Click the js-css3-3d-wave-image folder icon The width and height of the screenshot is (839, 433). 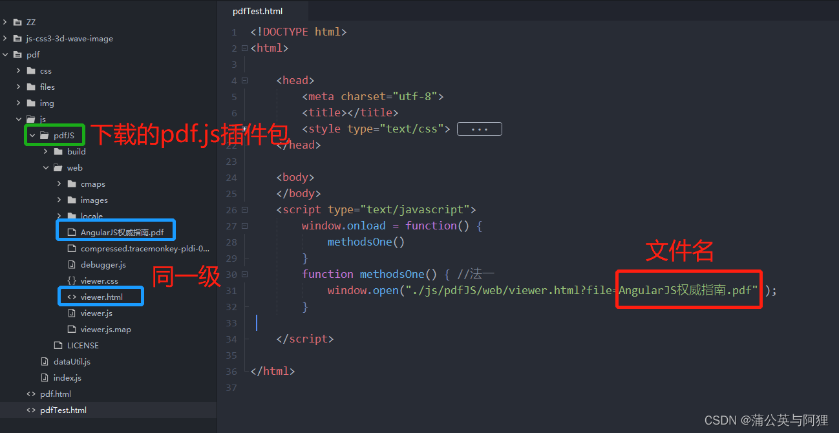pos(17,38)
